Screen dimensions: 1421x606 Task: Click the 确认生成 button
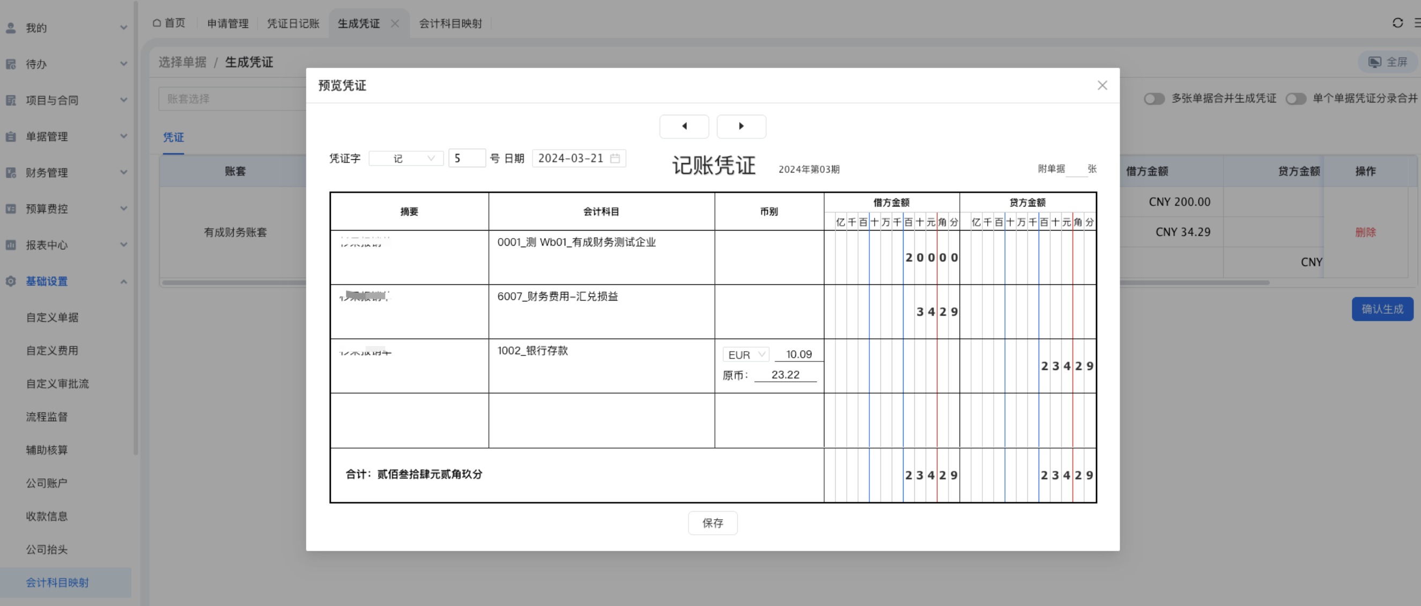1382,309
